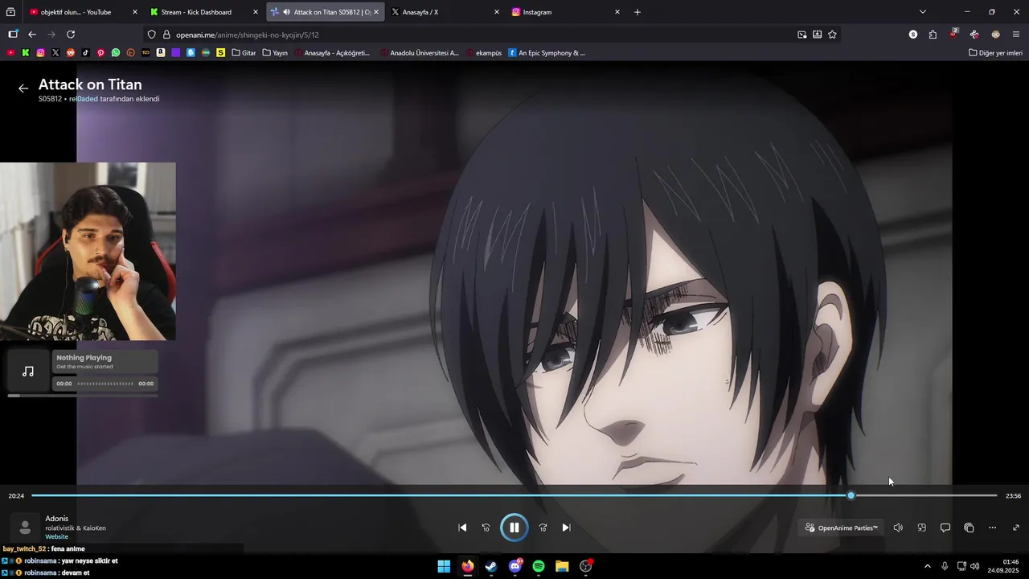The image size is (1029, 579).
Task: Open Firefox View at tab bar start
Action: pos(10,12)
